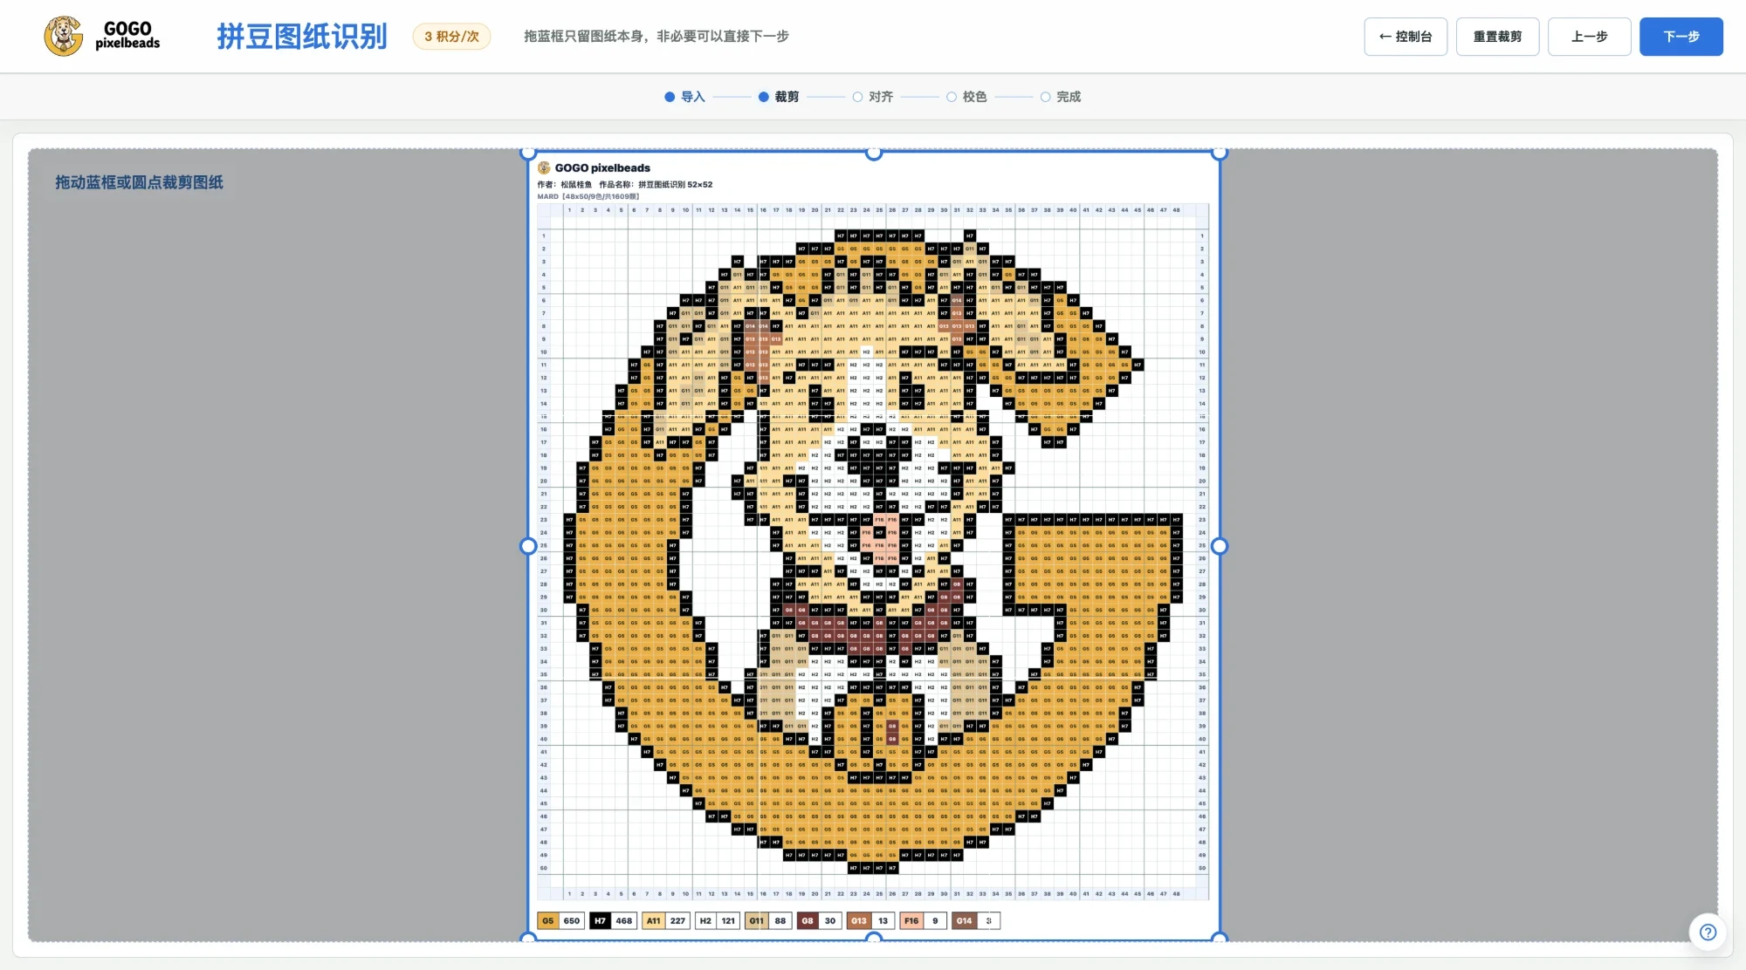The image size is (1746, 970).
Task: Select the 完成 step
Action: tap(1061, 97)
